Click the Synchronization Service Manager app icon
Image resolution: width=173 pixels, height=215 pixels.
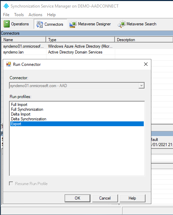(6, 6)
